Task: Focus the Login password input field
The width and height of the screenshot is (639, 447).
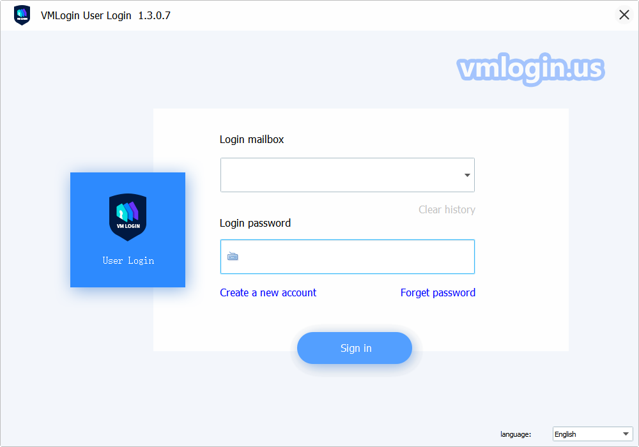Action: pos(347,257)
